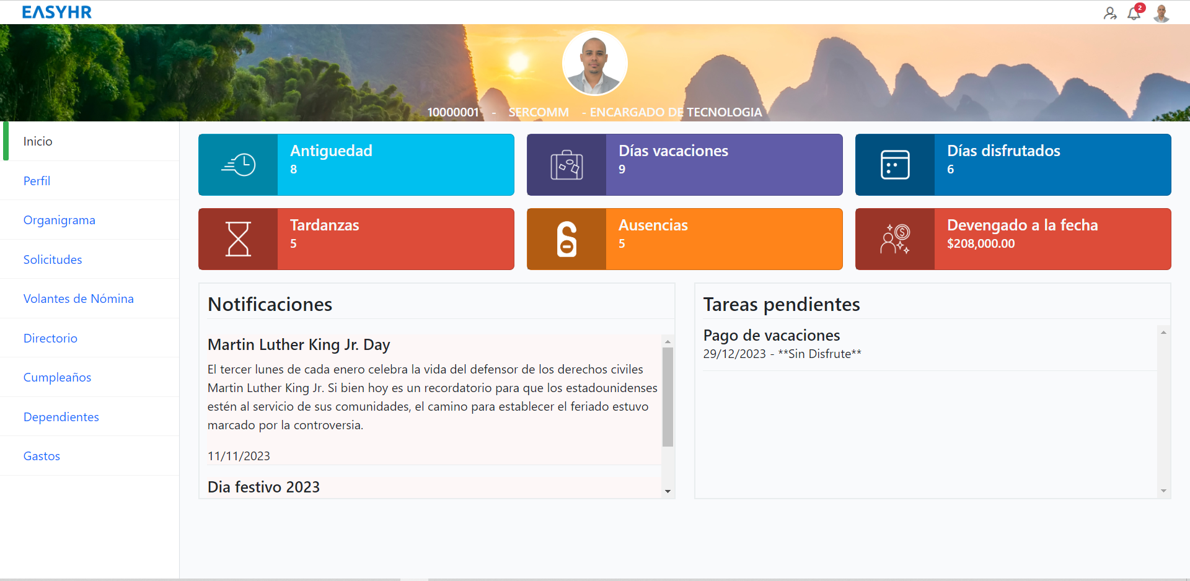Click the Ausencias door-hanger icon
This screenshot has height=581, width=1190.
tap(566, 239)
